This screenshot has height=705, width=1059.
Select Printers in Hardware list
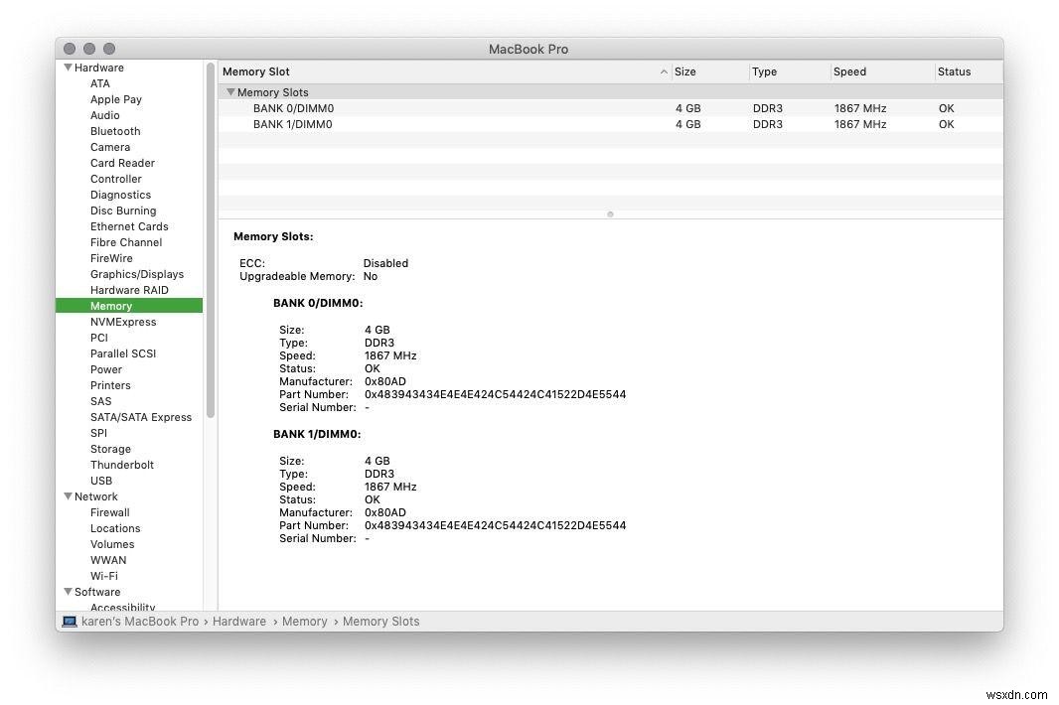[x=110, y=385]
